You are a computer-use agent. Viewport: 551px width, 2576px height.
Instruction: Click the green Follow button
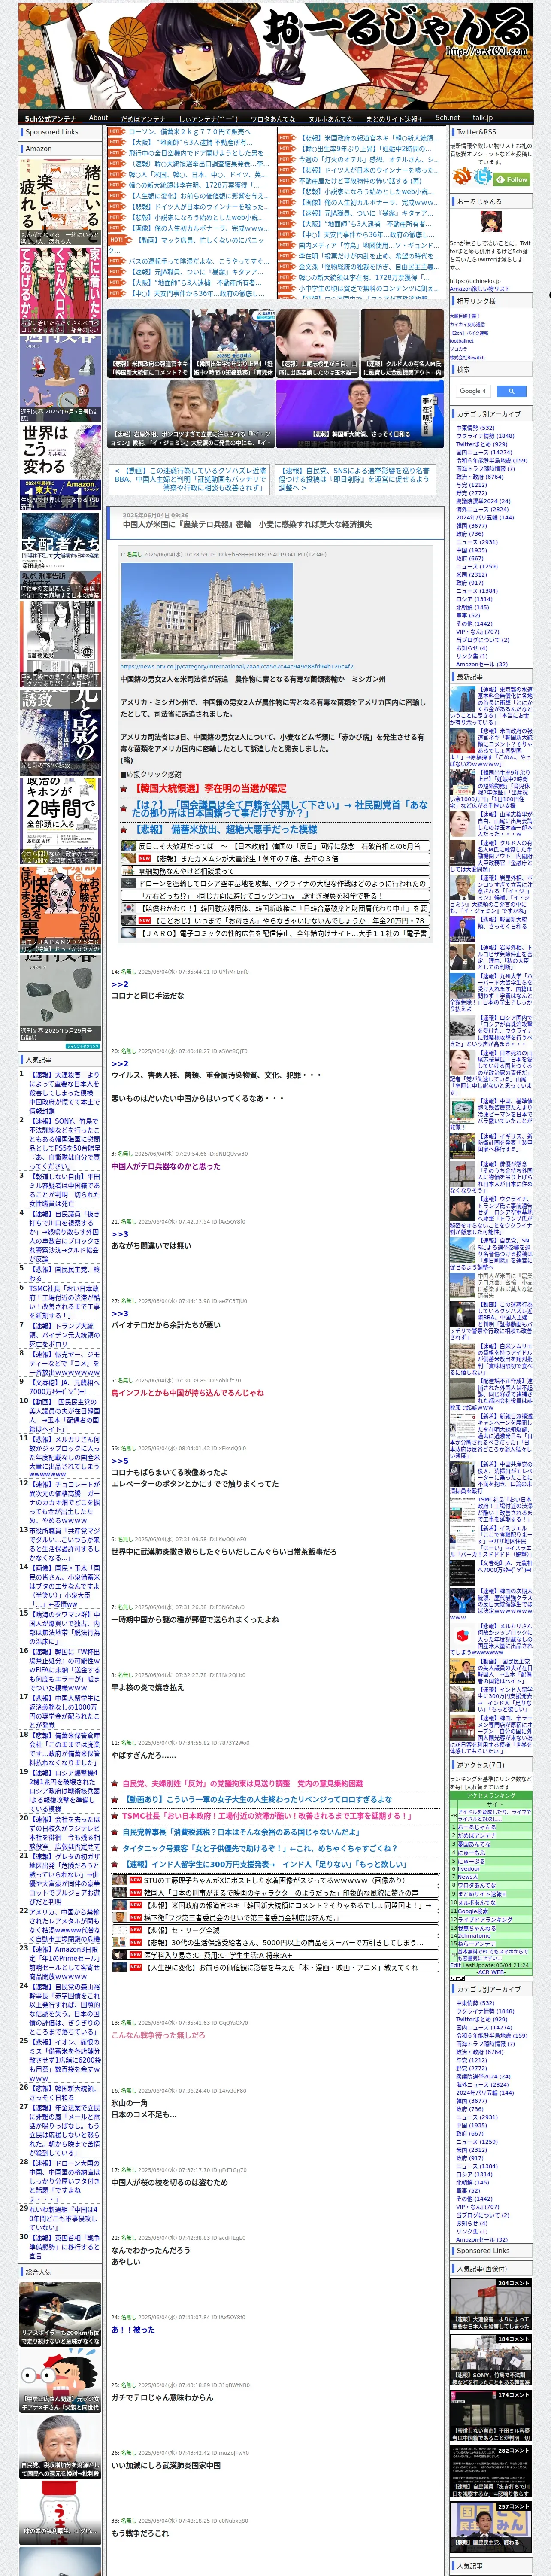[513, 179]
